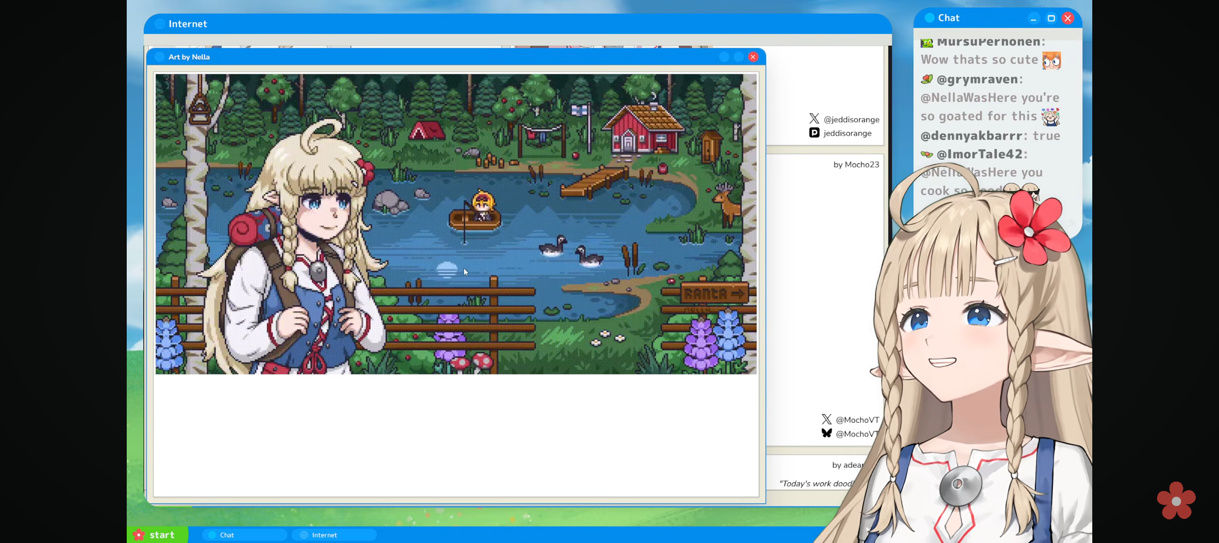Switch to Internet in the taskbar
The width and height of the screenshot is (1219, 543).
pos(334,535)
